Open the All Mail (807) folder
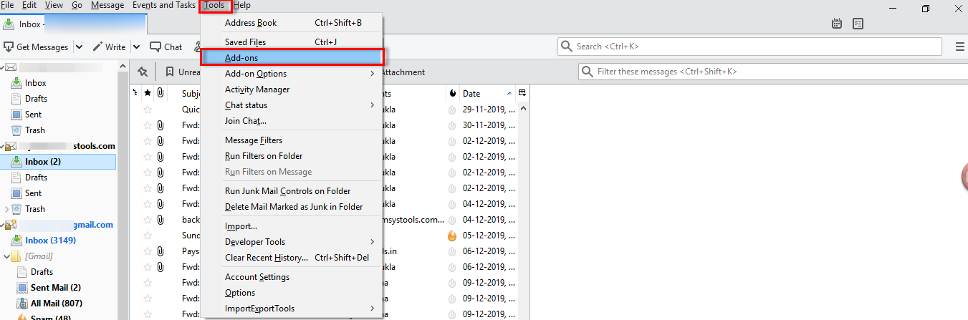Image resolution: width=968 pixels, height=320 pixels. 56,304
